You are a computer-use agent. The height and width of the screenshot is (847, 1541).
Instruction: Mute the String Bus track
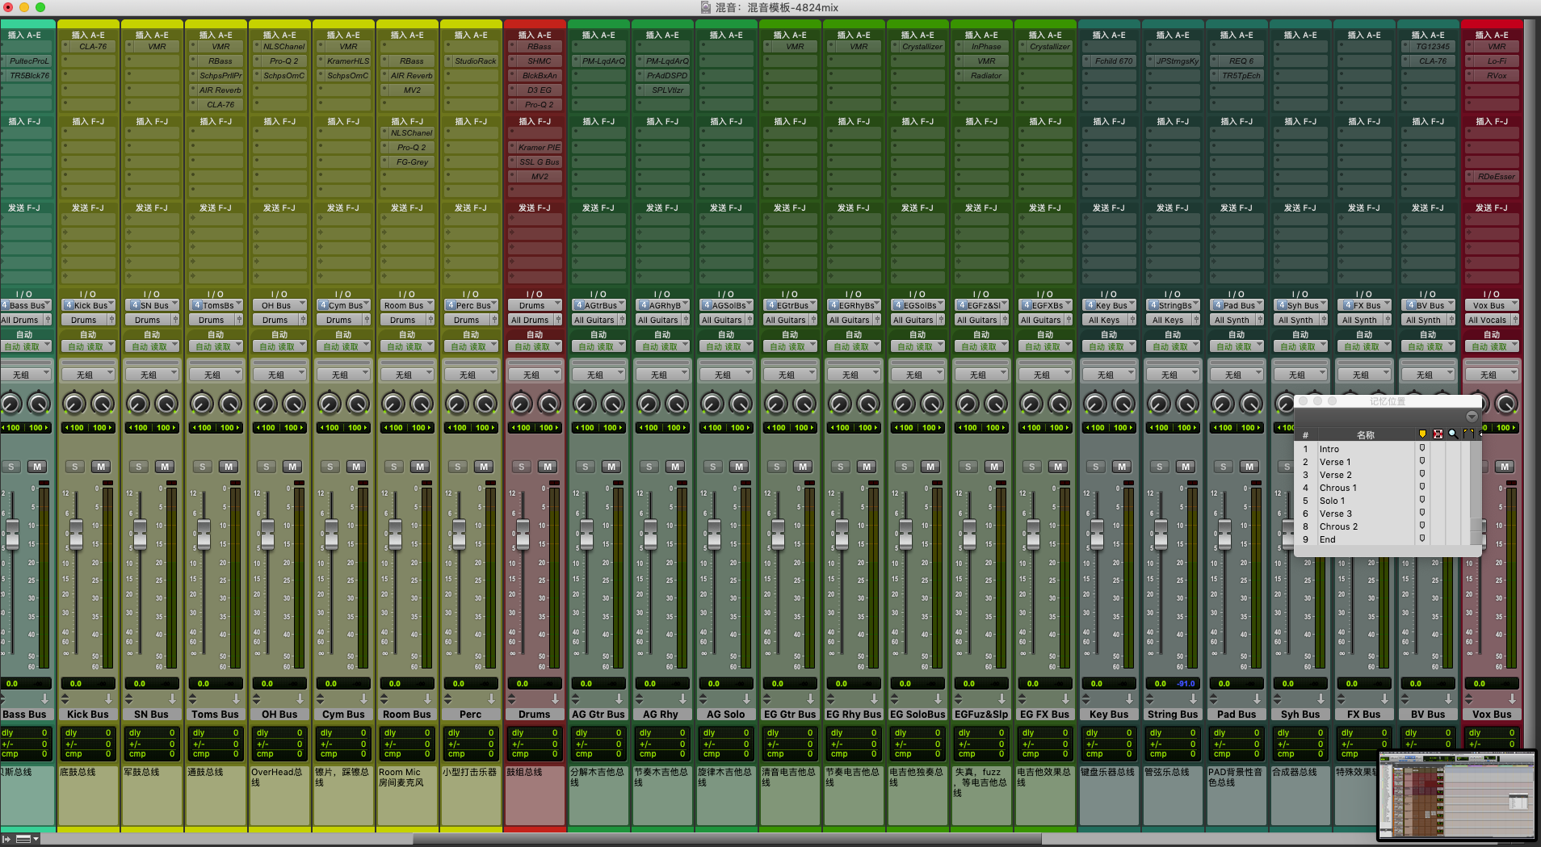coord(1186,467)
